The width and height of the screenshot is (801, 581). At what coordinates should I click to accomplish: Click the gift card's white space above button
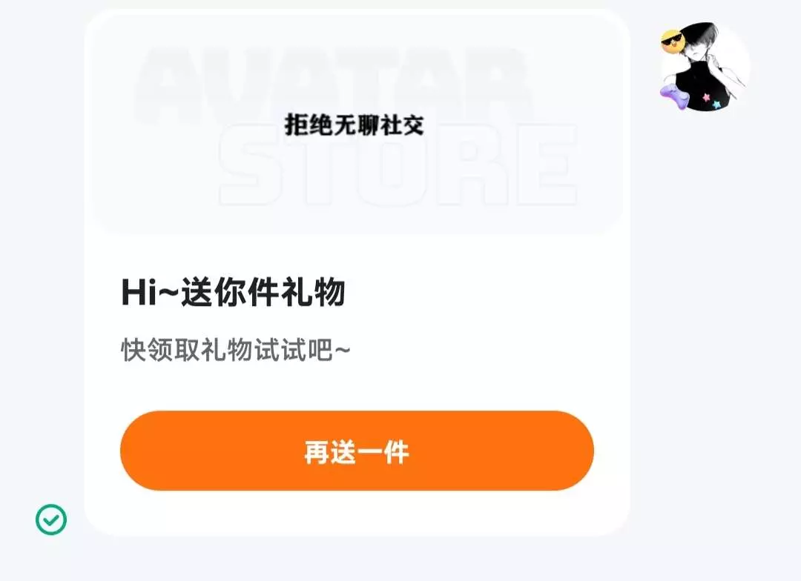357,388
